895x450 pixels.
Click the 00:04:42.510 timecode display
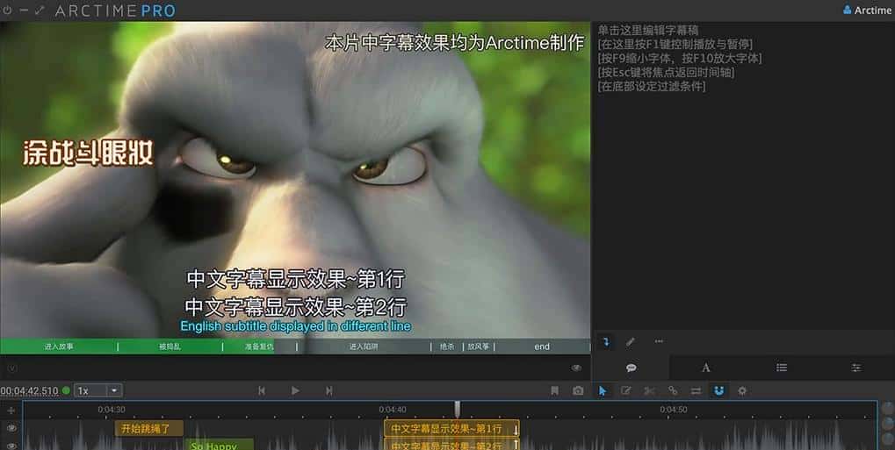tap(29, 390)
